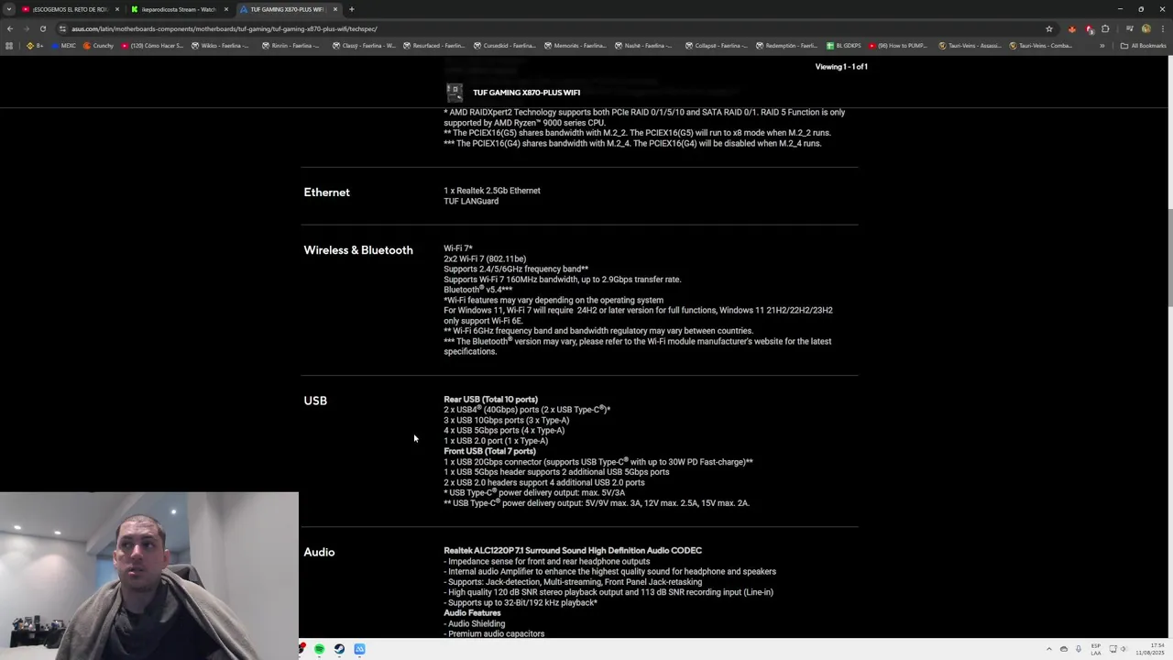Open the blue app icon in taskbar
Screen dimensions: 1173x660
(359, 649)
